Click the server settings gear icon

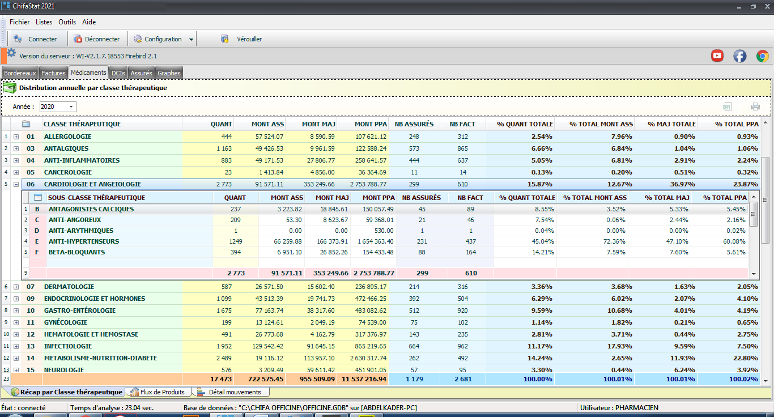tap(11, 53)
